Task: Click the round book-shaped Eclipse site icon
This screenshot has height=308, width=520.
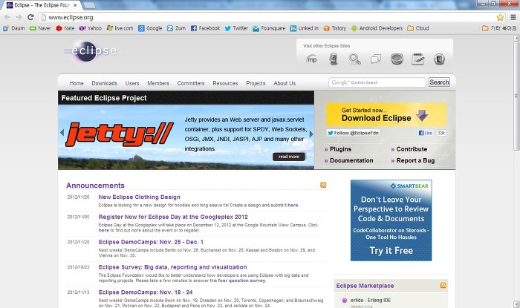Action: coord(439,59)
